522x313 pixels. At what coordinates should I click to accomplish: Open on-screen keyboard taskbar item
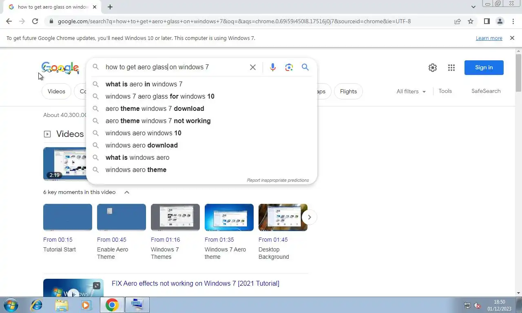pyautogui.click(x=137, y=305)
